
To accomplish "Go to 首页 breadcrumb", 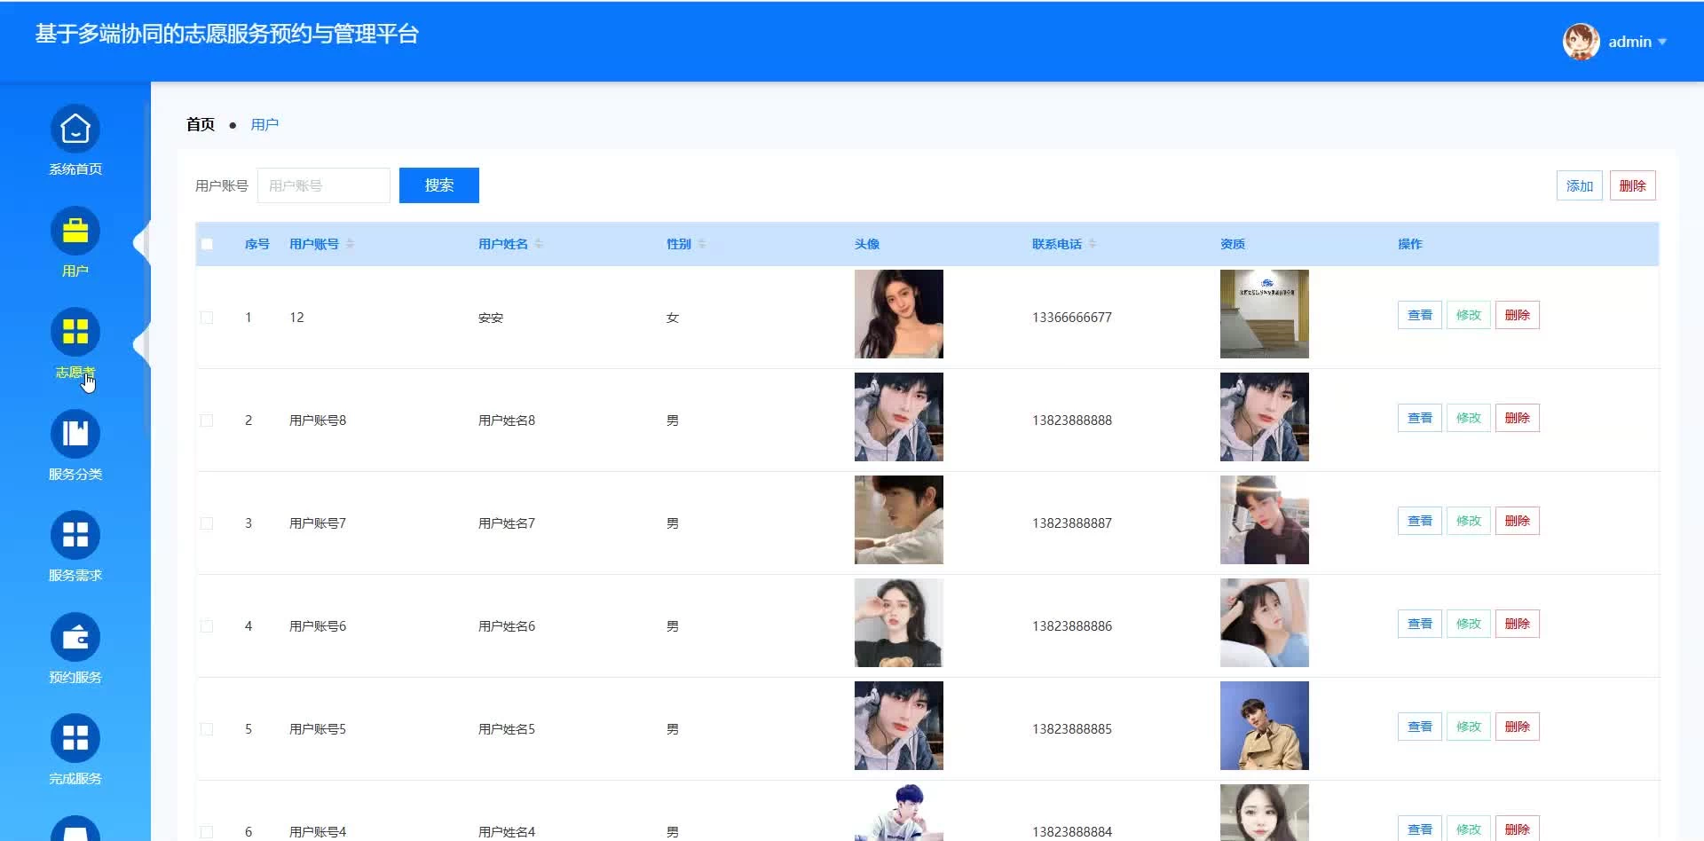I will click(x=201, y=124).
